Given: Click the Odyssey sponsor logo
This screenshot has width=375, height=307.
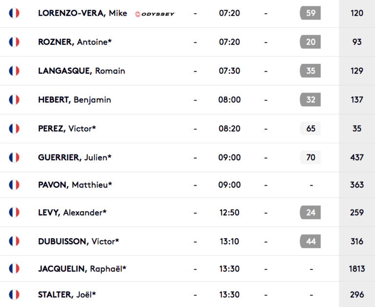Looking at the screenshot, I should pyautogui.click(x=155, y=14).
